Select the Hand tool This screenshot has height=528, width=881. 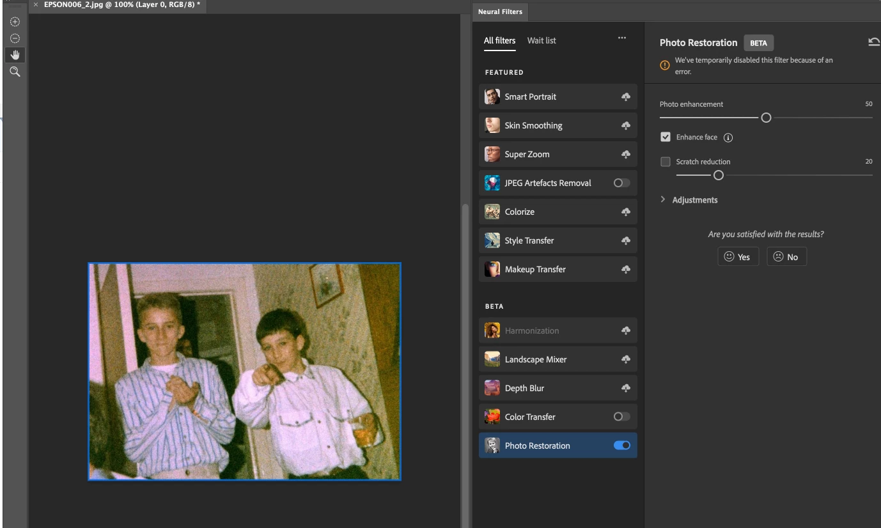click(15, 55)
